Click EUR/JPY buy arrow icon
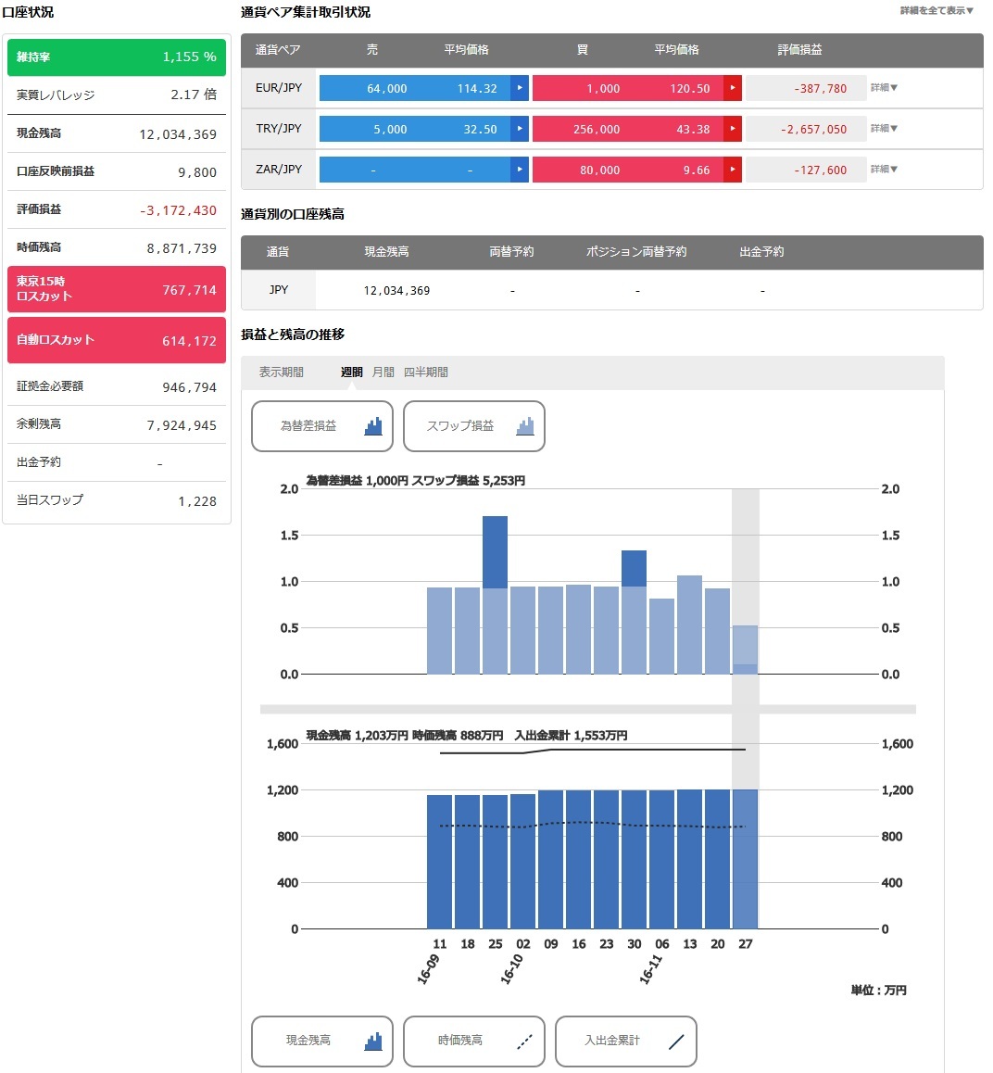This screenshot has height=1073, width=993. click(x=733, y=88)
